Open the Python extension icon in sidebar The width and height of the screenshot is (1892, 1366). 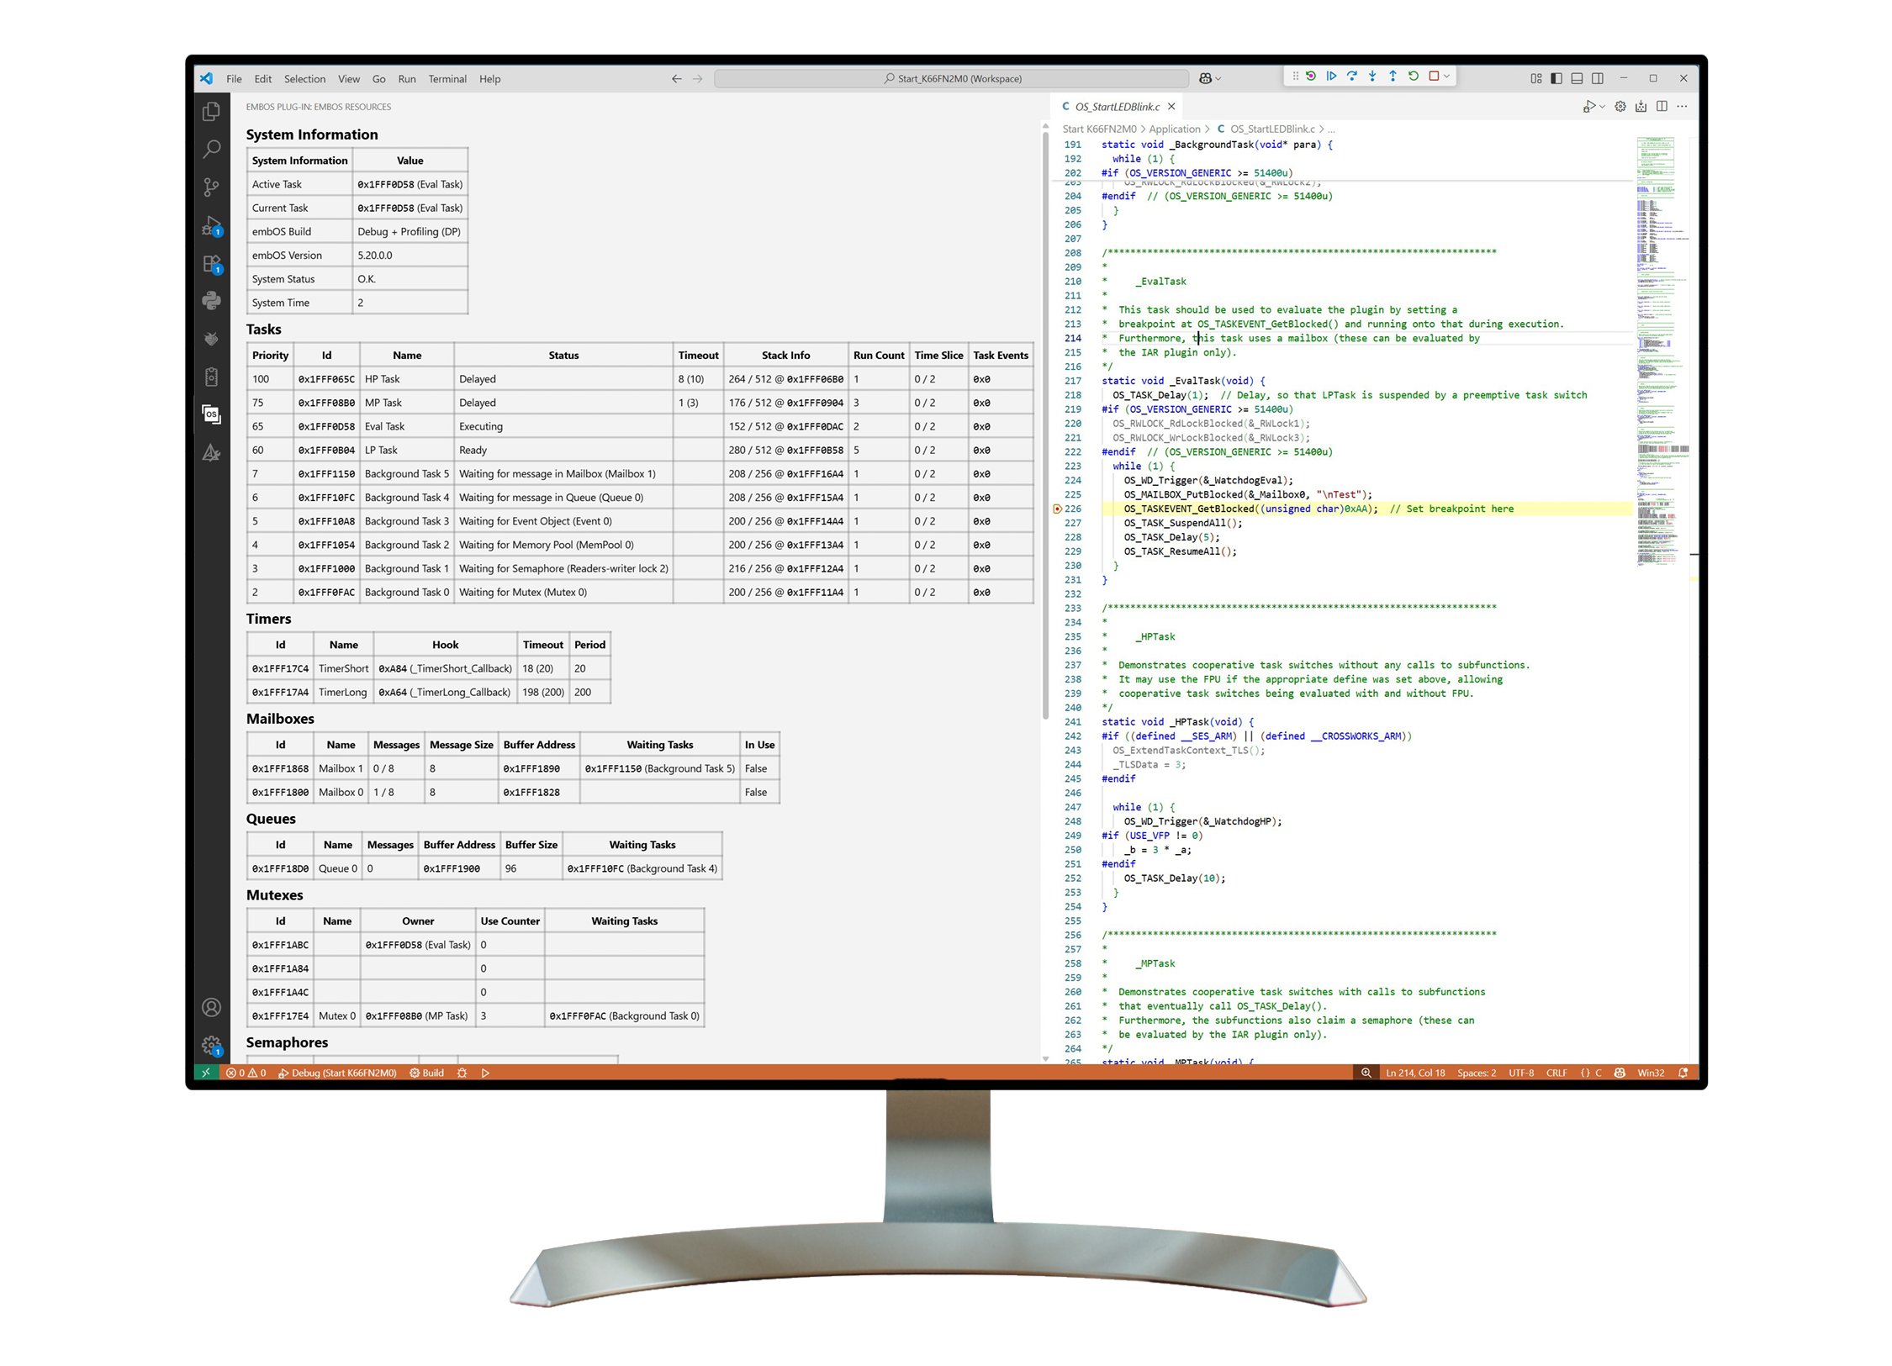click(211, 300)
